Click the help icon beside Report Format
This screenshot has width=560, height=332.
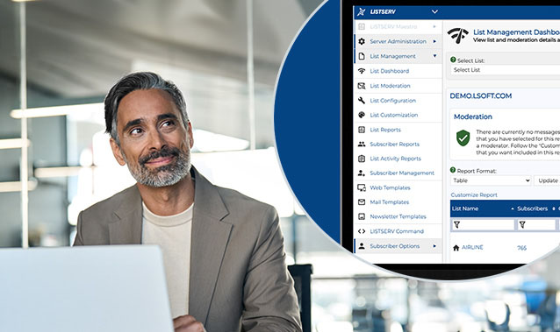[453, 170]
